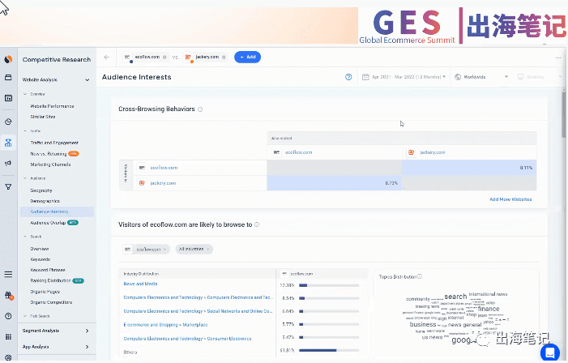
Task: Open Organic Competitors in sidebar
Action: 51,302
